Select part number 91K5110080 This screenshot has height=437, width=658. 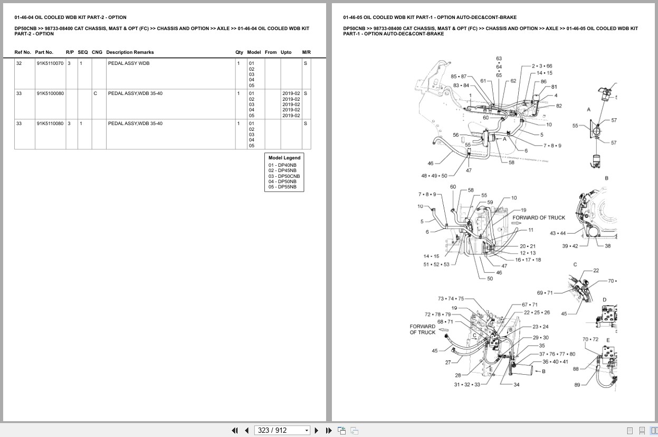(x=50, y=123)
